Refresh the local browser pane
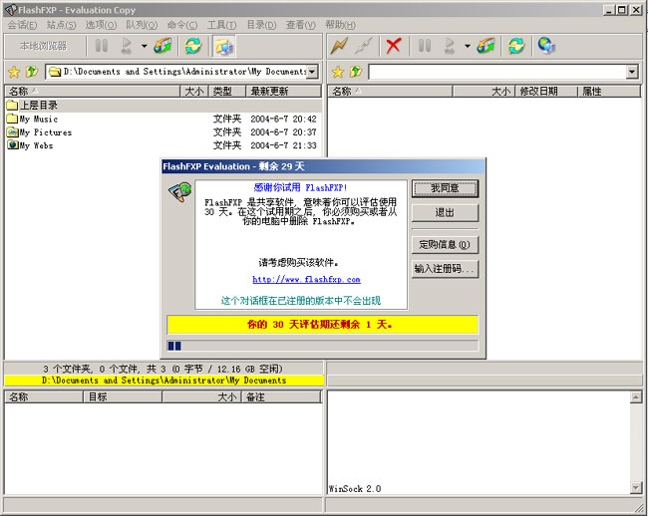The height and width of the screenshot is (516, 648). (x=193, y=46)
